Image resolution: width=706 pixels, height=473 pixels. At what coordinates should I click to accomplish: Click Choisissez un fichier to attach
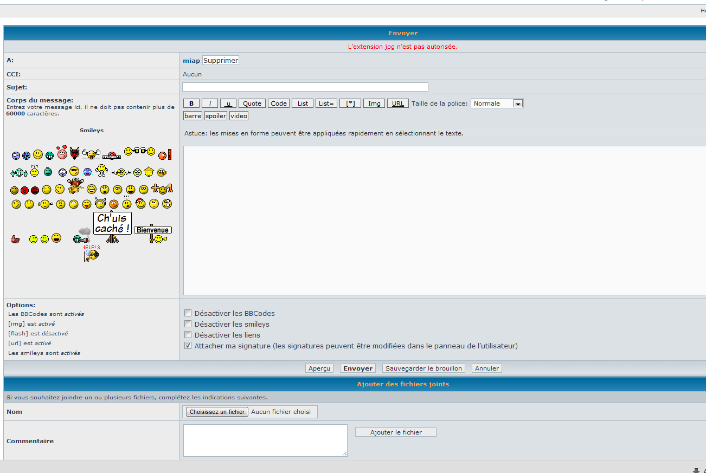click(x=217, y=412)
